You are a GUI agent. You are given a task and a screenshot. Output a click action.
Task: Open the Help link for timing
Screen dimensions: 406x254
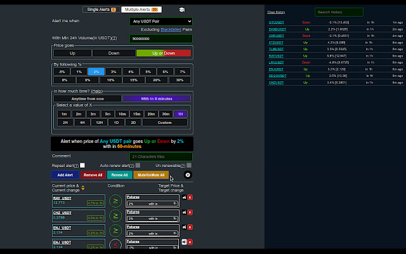tap(97, 91)
